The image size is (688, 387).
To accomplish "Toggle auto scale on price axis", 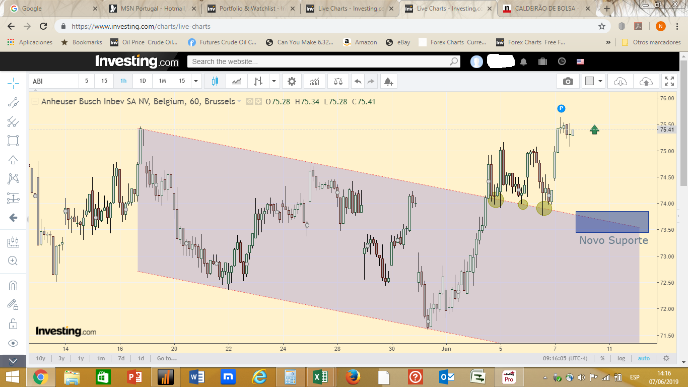I will pyautogui.click(x=644, y=358).
